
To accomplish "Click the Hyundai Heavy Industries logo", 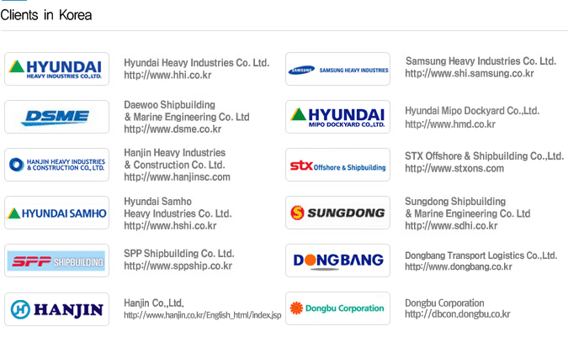I will tap(56, 69).
